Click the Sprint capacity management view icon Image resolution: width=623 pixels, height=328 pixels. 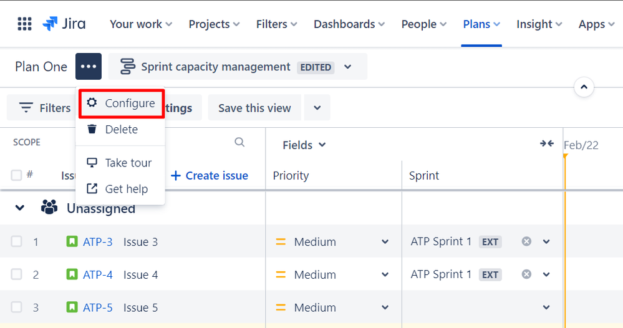(x=128, y=66)
